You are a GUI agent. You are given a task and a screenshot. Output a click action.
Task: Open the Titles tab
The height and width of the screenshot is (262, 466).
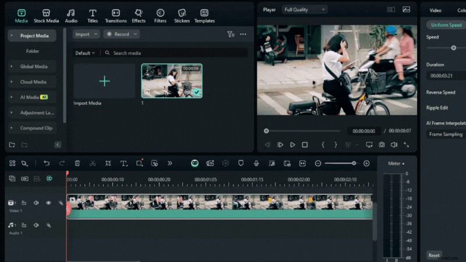[x=93, y=16]
